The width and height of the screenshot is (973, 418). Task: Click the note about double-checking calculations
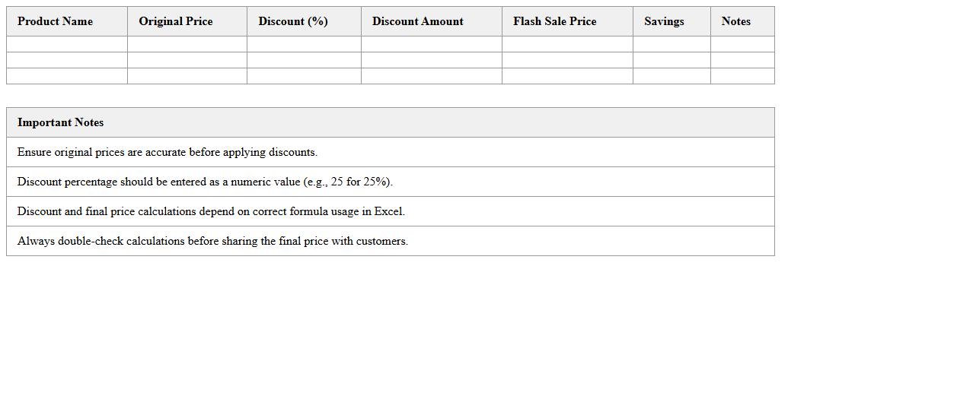coord(391,241)
